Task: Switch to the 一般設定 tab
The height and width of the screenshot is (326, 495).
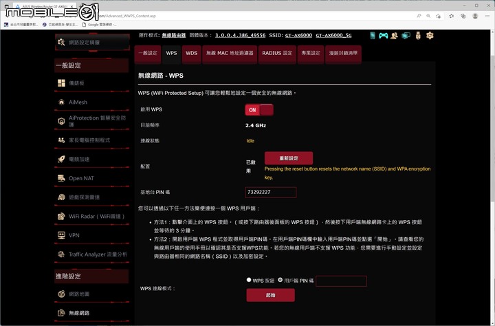Action: (x=148, y=54)
